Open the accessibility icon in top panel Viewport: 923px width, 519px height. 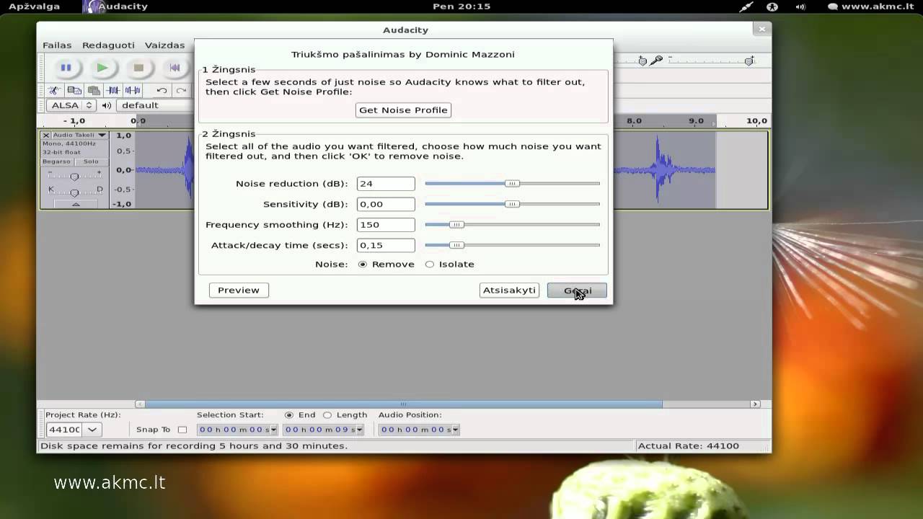tap(772, 6)
